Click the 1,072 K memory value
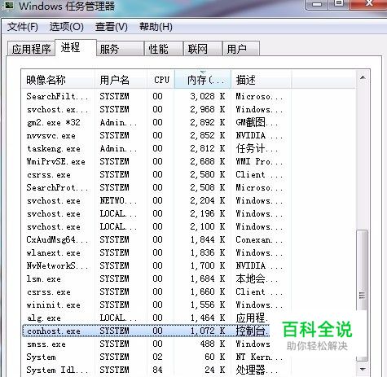 [x=208, y=331]
